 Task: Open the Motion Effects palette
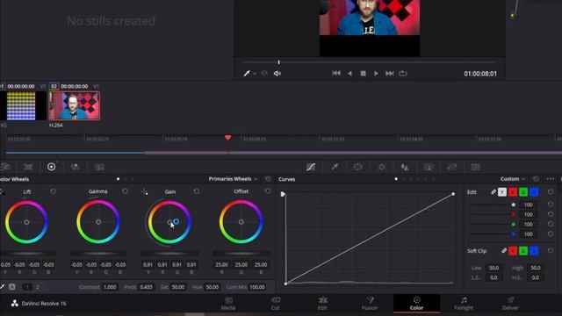99,167
